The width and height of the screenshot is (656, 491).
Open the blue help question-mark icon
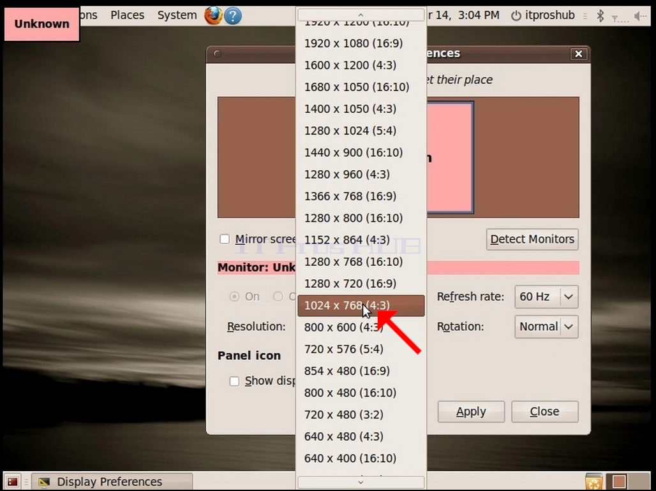(233, 16)
